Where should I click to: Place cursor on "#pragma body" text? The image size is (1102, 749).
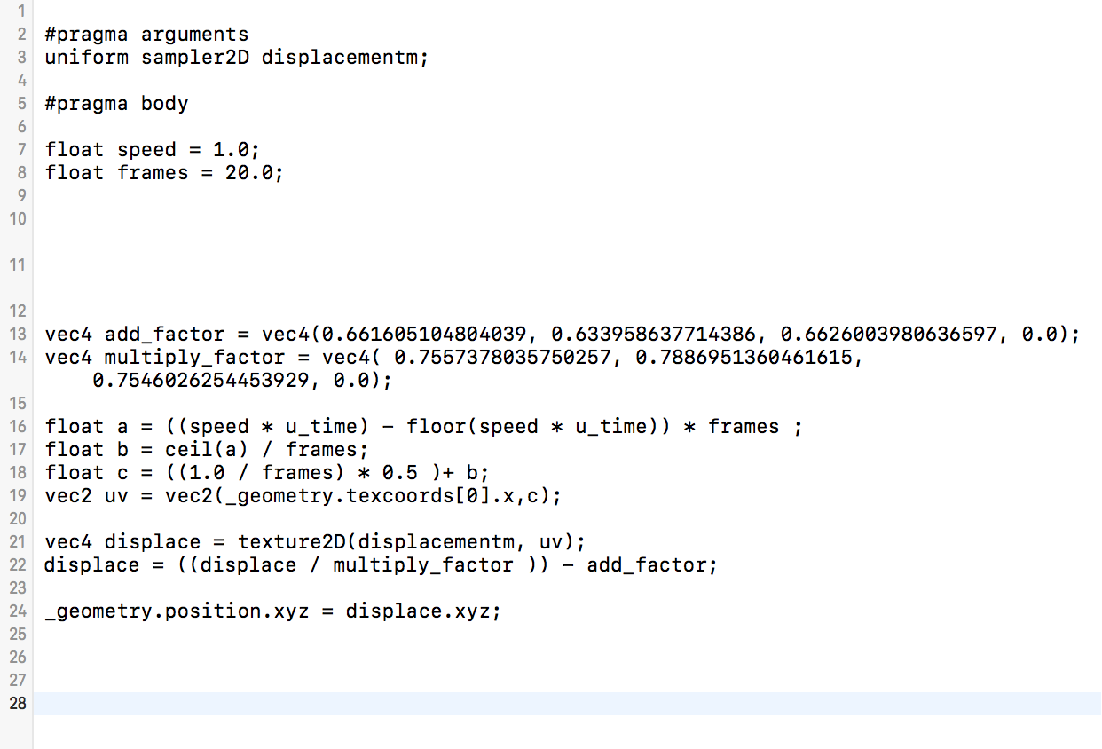coord(117,103)
